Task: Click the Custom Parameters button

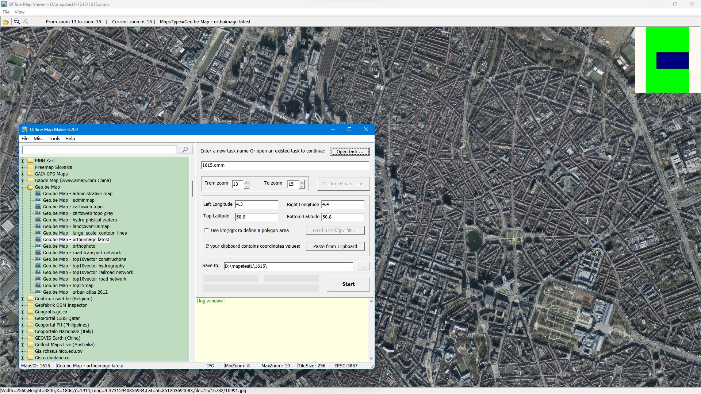Action: [343, 184]
